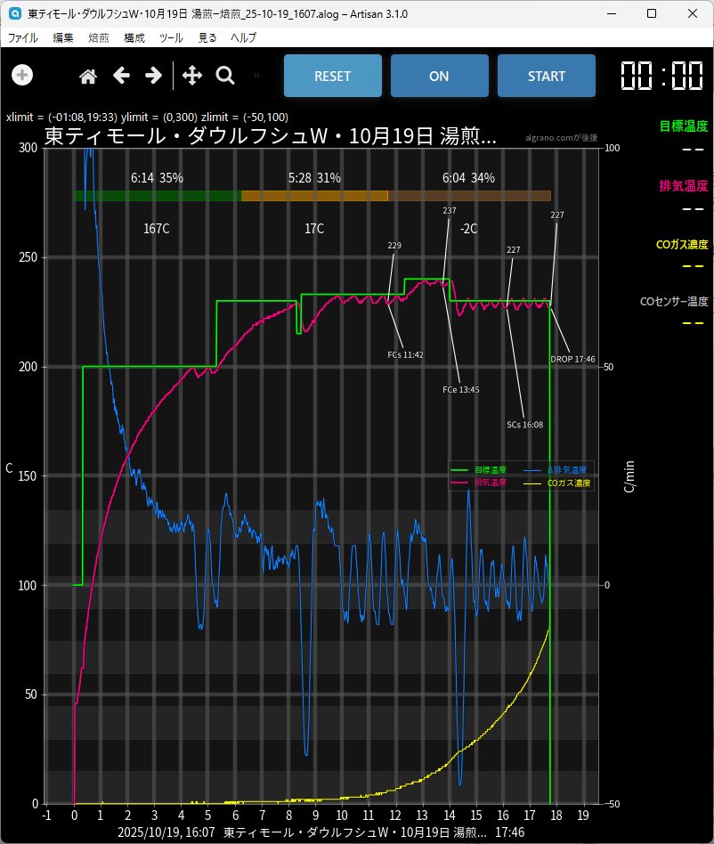Image resolution: width=714 pixels, height=844 pixels.
Task: Click the COセンサー温度 LCD label
Action: click(x=674, y=302)
